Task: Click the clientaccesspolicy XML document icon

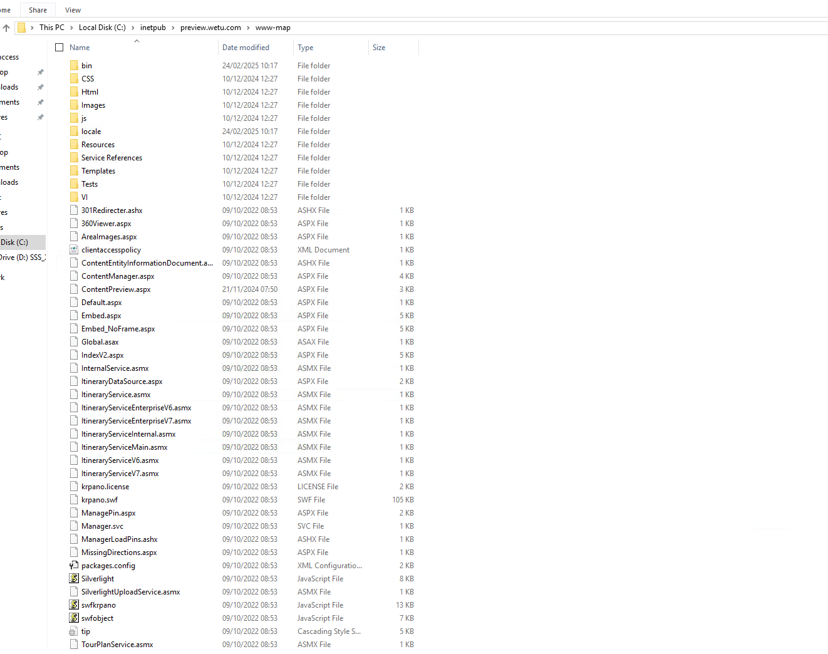Action: [74, 249]
